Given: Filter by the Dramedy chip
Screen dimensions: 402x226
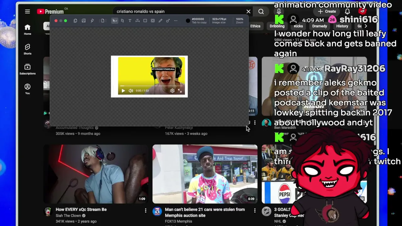Looking at the screenshot, I should coord(319,26).
